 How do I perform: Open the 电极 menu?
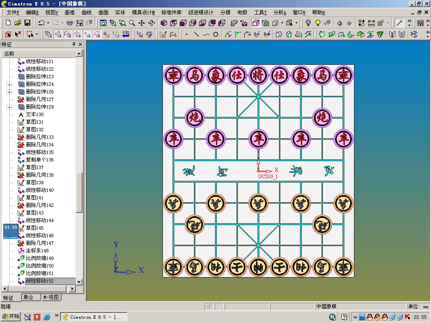[x=242, y=13]
